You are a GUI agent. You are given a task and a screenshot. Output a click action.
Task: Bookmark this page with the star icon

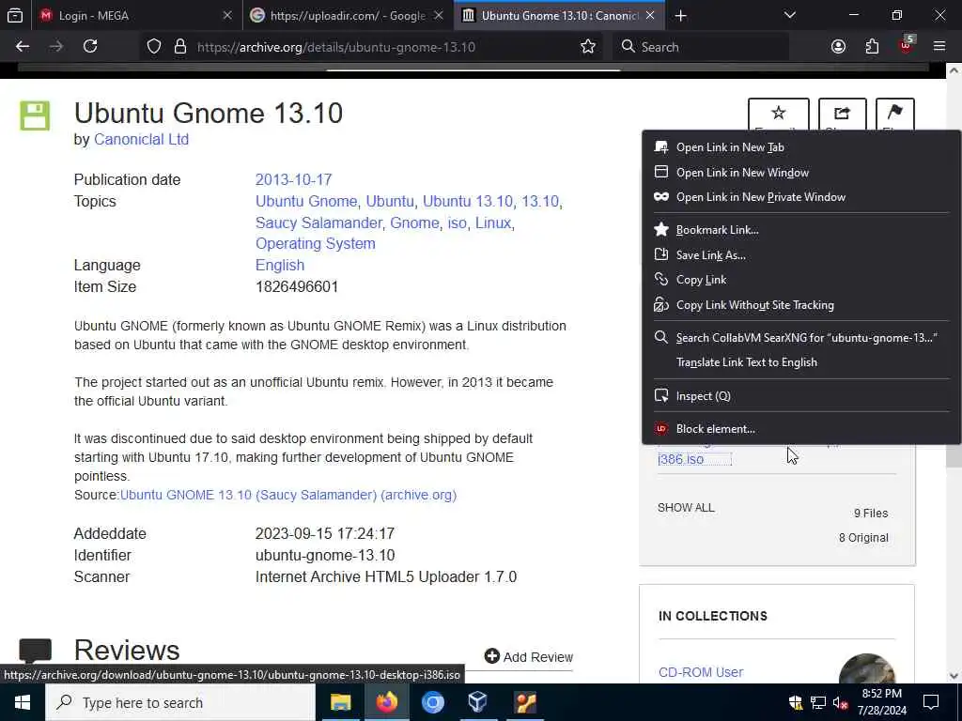tap(588, 47)
